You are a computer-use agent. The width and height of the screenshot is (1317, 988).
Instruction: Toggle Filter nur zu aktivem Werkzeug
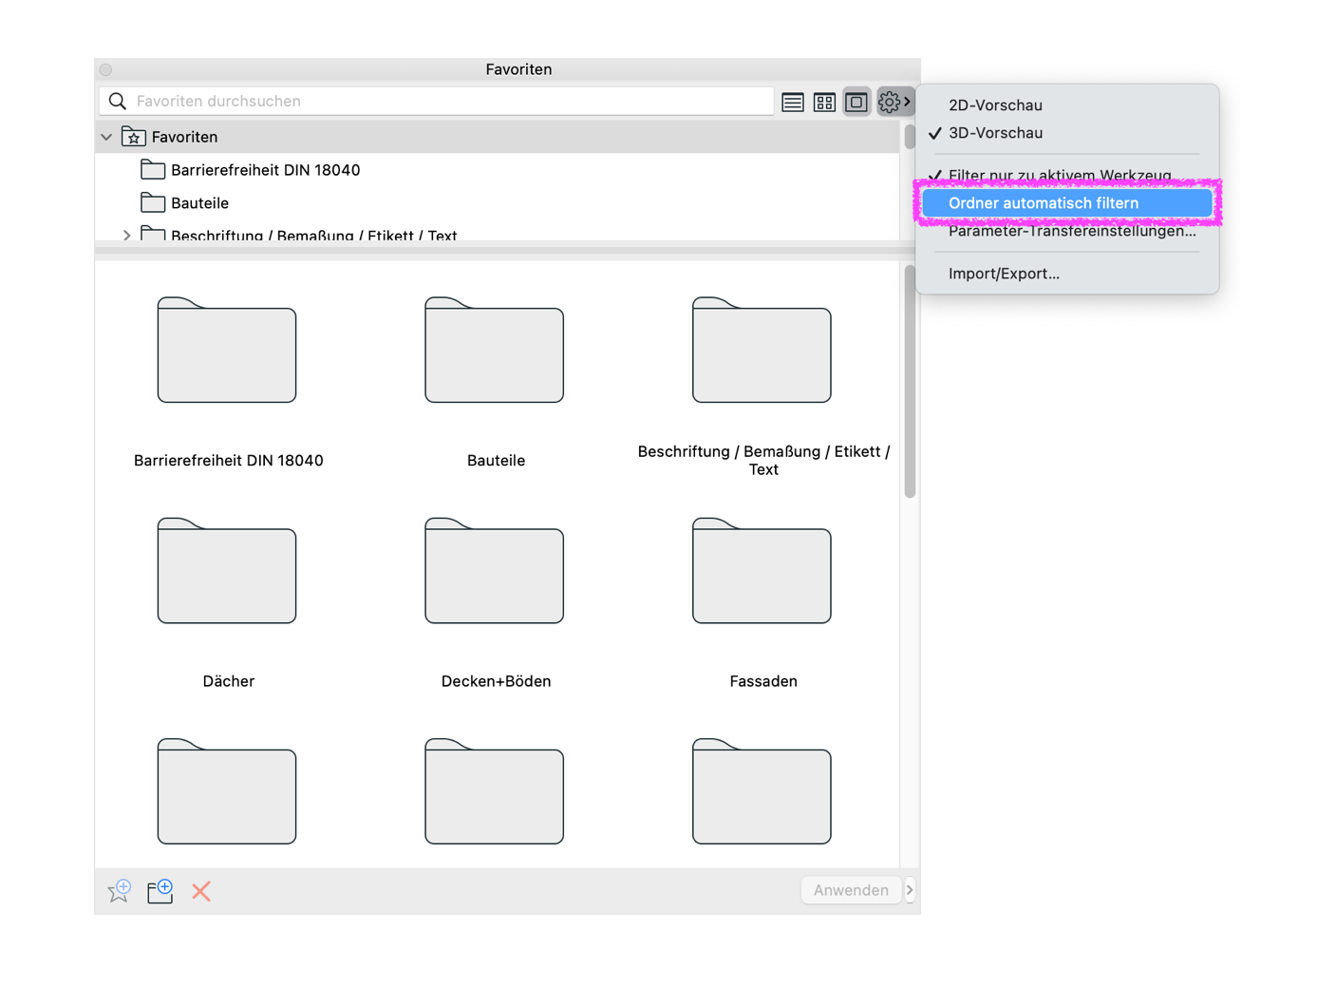pyautogui.click(x=1060, y=176)
